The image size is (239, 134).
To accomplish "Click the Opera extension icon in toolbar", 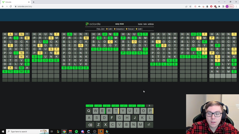I will (211, 7).
